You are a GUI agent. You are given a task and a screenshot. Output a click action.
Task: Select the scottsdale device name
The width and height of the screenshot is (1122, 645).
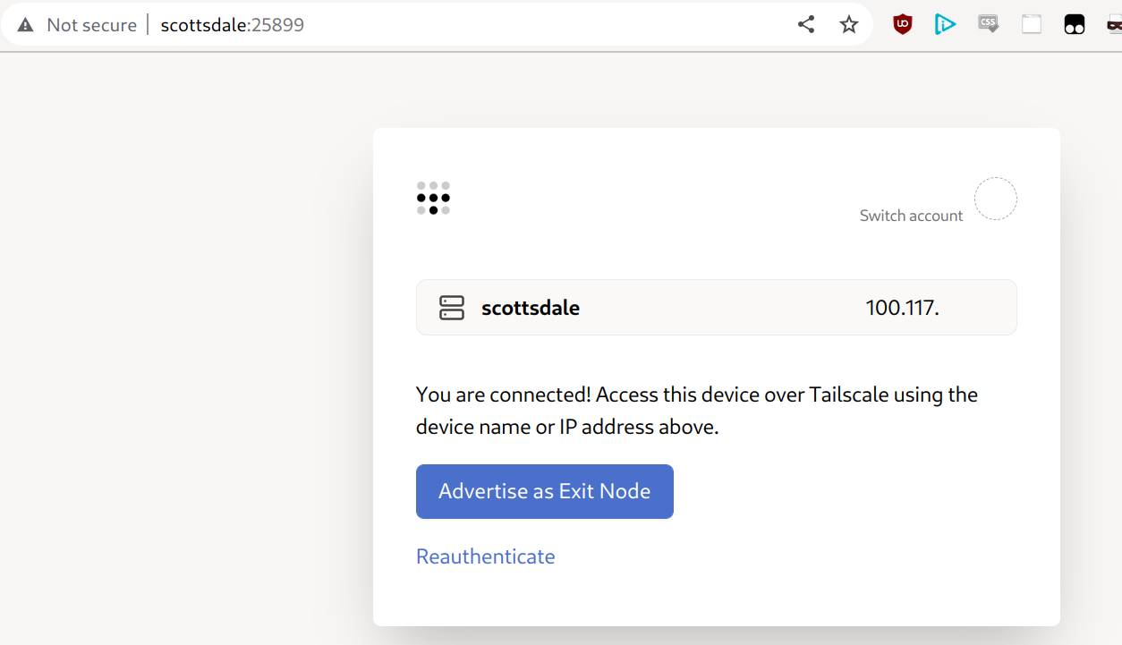[x=530, y=307]
